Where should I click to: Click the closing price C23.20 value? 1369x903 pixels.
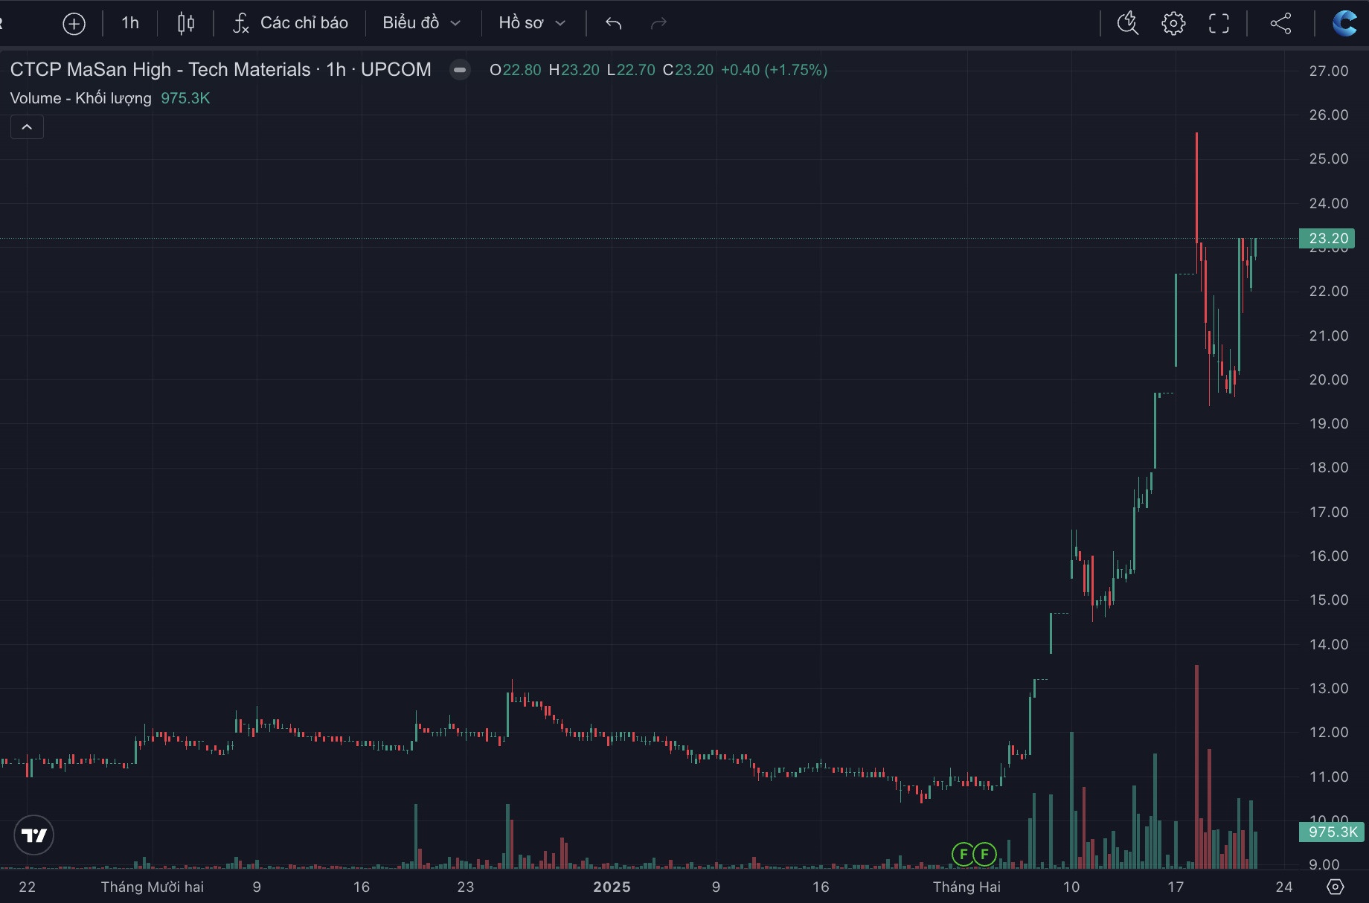688,70
